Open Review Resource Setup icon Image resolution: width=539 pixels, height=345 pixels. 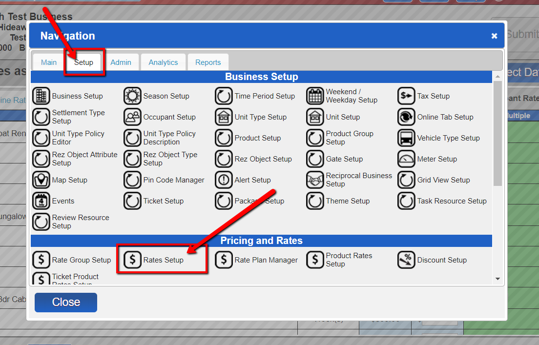41,222
